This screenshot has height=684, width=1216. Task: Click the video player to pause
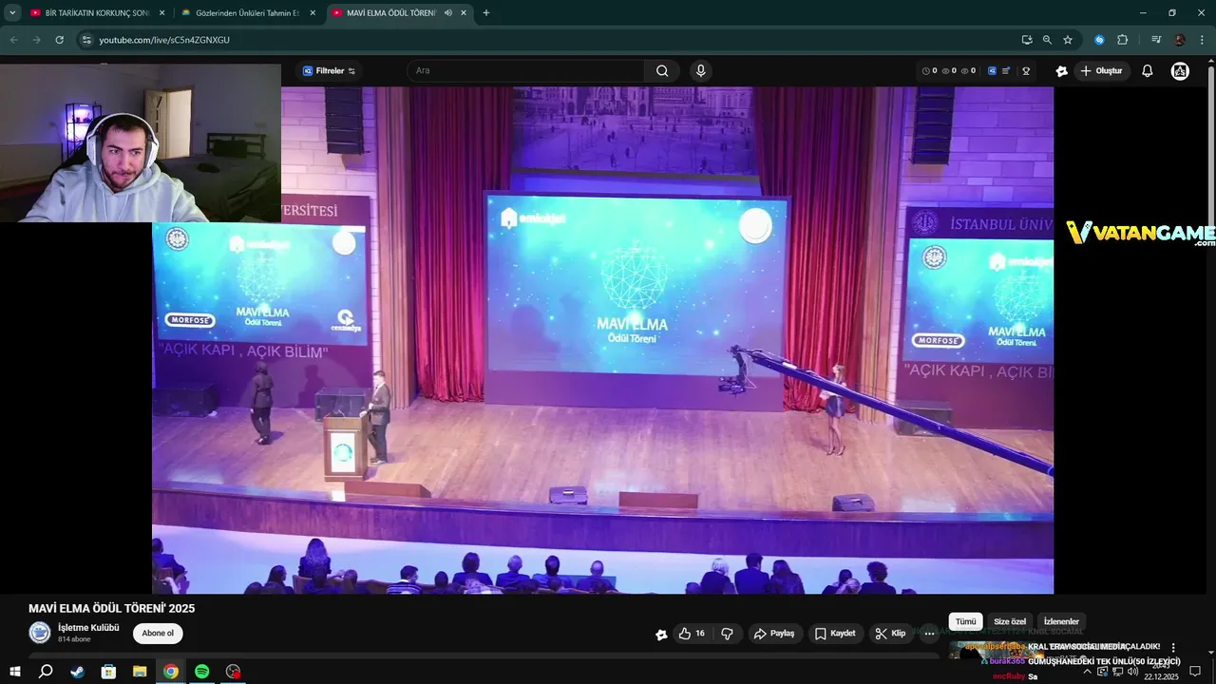602,340
